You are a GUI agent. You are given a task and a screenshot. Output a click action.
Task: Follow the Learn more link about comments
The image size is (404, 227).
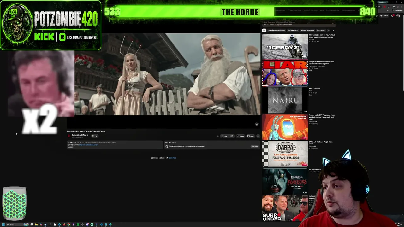[x=172, y=158]
